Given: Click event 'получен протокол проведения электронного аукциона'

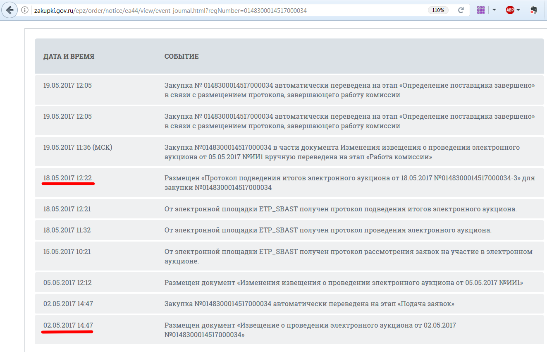Looking at the screenshot, I should click(328, 230).
